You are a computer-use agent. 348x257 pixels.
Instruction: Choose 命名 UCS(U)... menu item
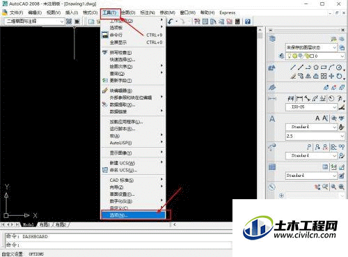pyautogui.click(x=133, y=170)
